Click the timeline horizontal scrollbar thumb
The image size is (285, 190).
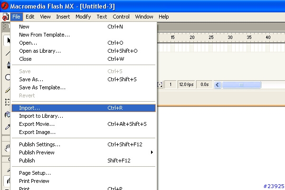tap(241, 85)
